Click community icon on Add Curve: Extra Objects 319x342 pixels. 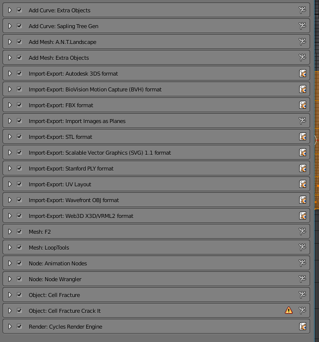pos(302,10)
